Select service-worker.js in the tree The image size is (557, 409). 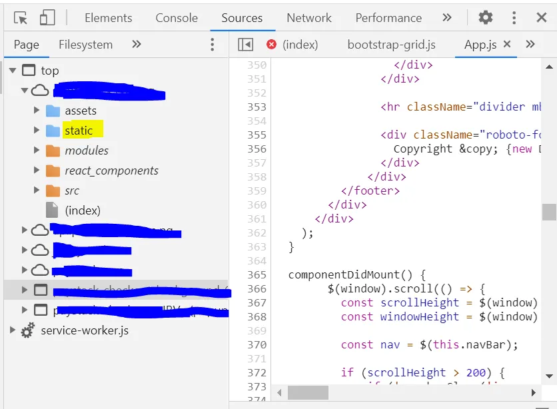coord(85,330)
